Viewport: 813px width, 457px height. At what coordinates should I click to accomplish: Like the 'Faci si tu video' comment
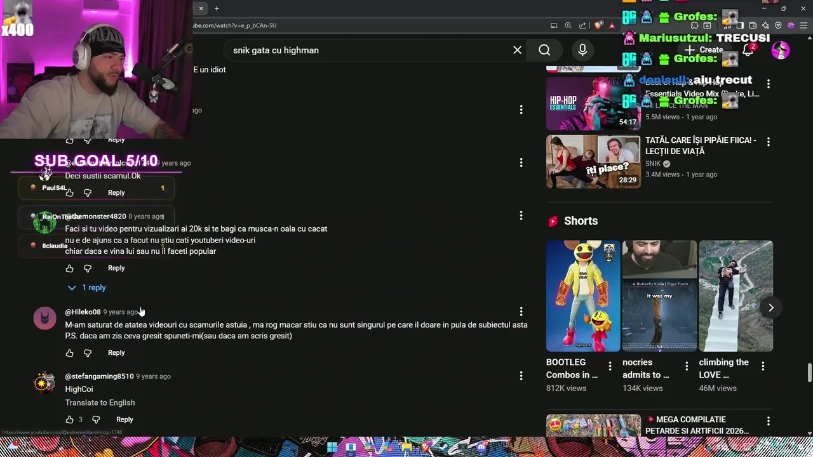(70, 268)
